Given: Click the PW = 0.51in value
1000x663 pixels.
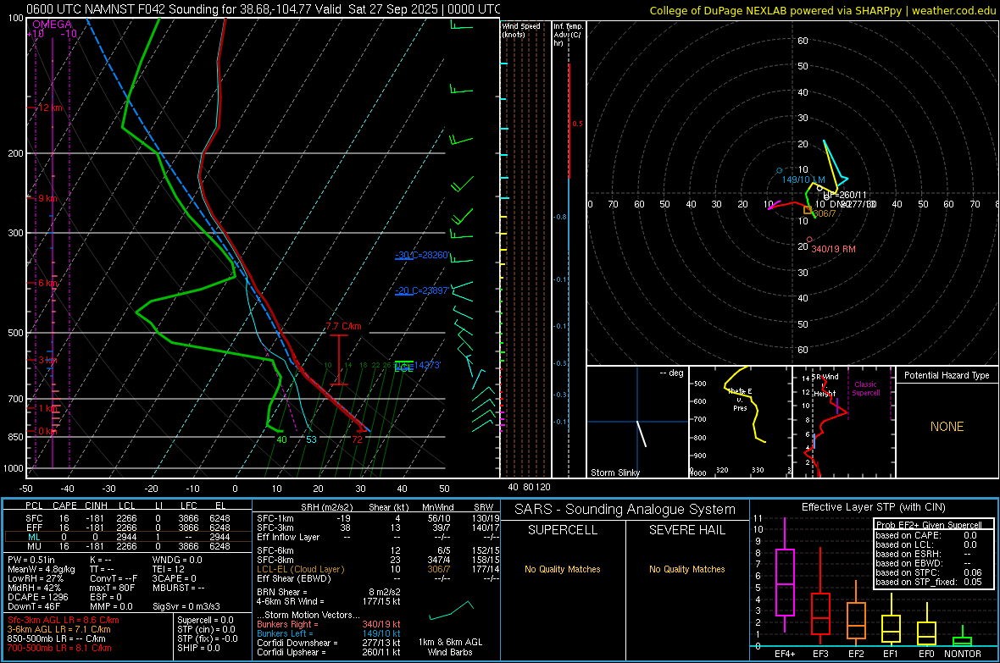Looking at the screenshot, I should [31, 560].
